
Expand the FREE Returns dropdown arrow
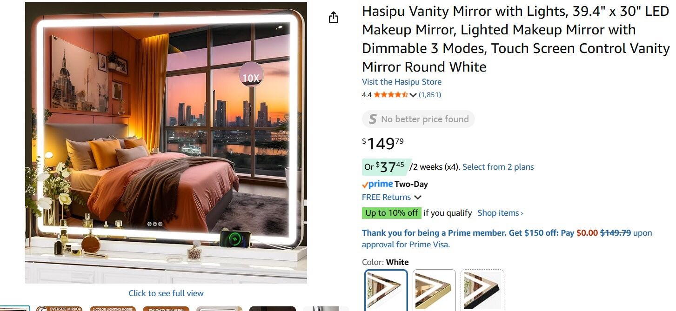pyautogui.click(x=418, y=197)
